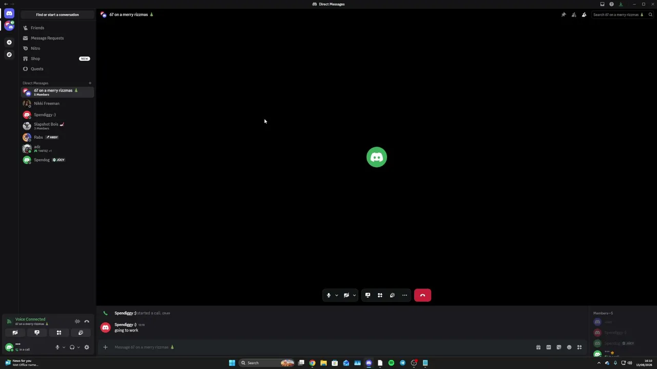Click the Add Friends to DM icon
The width and height of the screenshot is (657, 369).
574,15
